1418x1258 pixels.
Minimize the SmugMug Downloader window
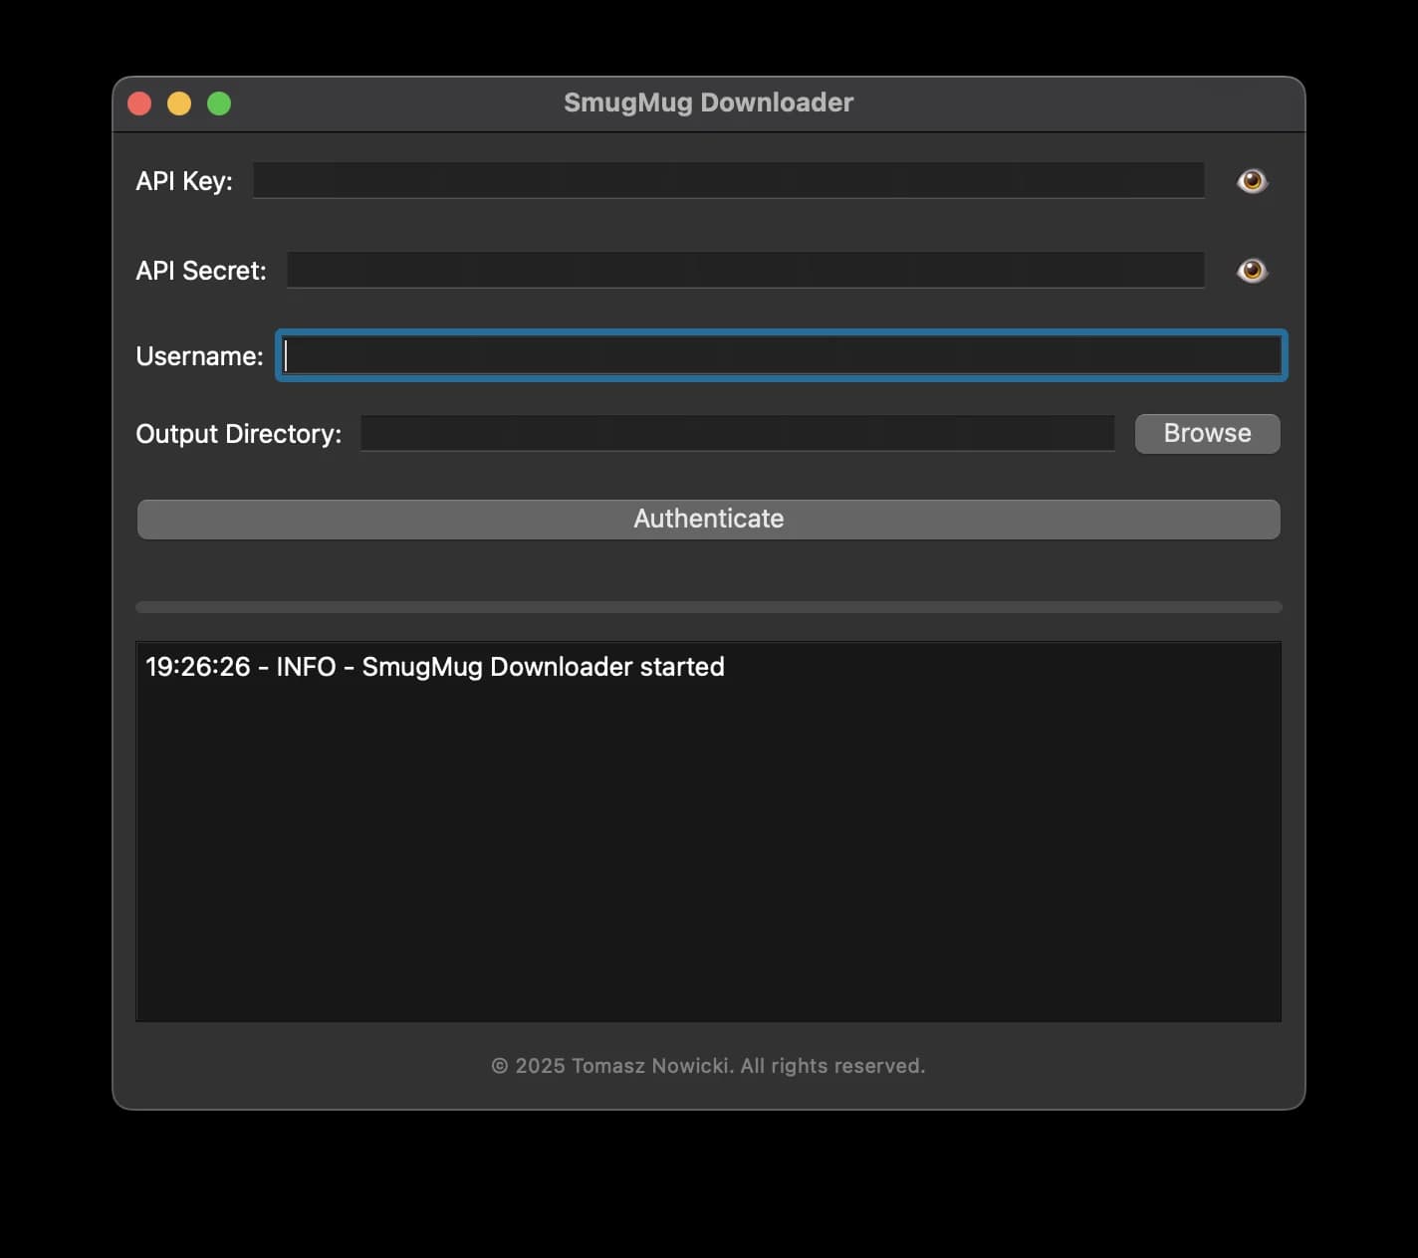[x=179, y=103]
